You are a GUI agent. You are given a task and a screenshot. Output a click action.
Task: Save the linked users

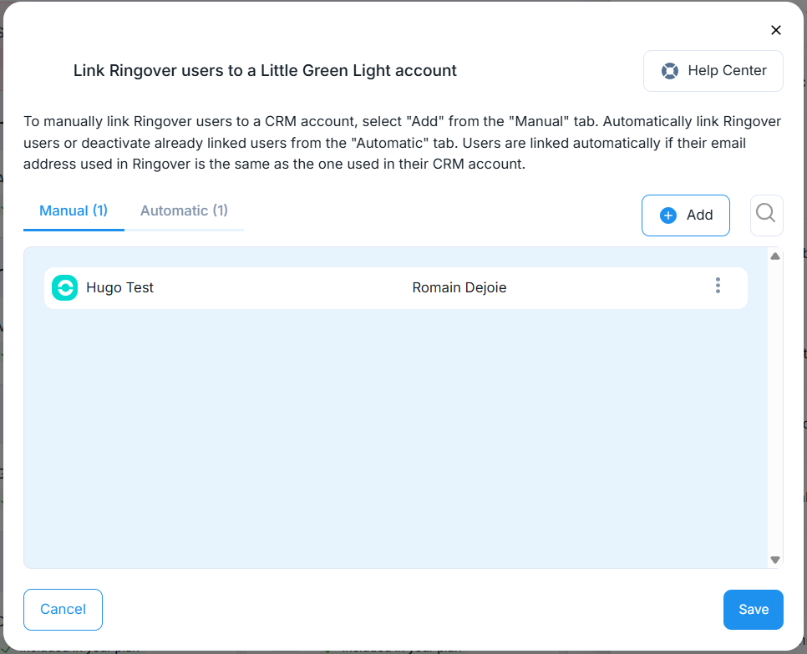[x=753, y=610]
